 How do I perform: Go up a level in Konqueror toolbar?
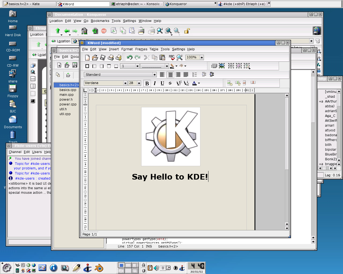point(58,31)
